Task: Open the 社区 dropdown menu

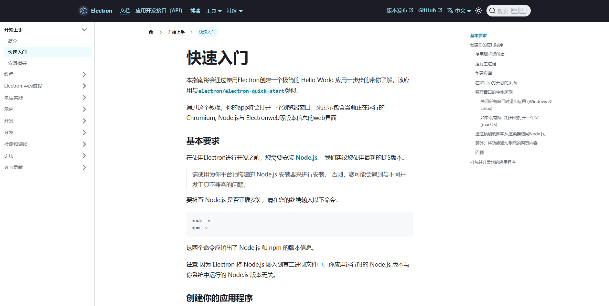Action: click(x=235, y=11)
